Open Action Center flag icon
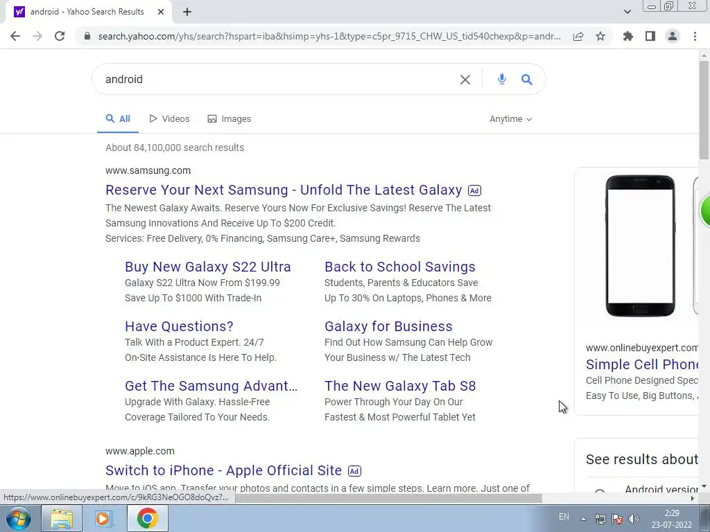This screenshot has width=710, height=532. coord(616,519)
